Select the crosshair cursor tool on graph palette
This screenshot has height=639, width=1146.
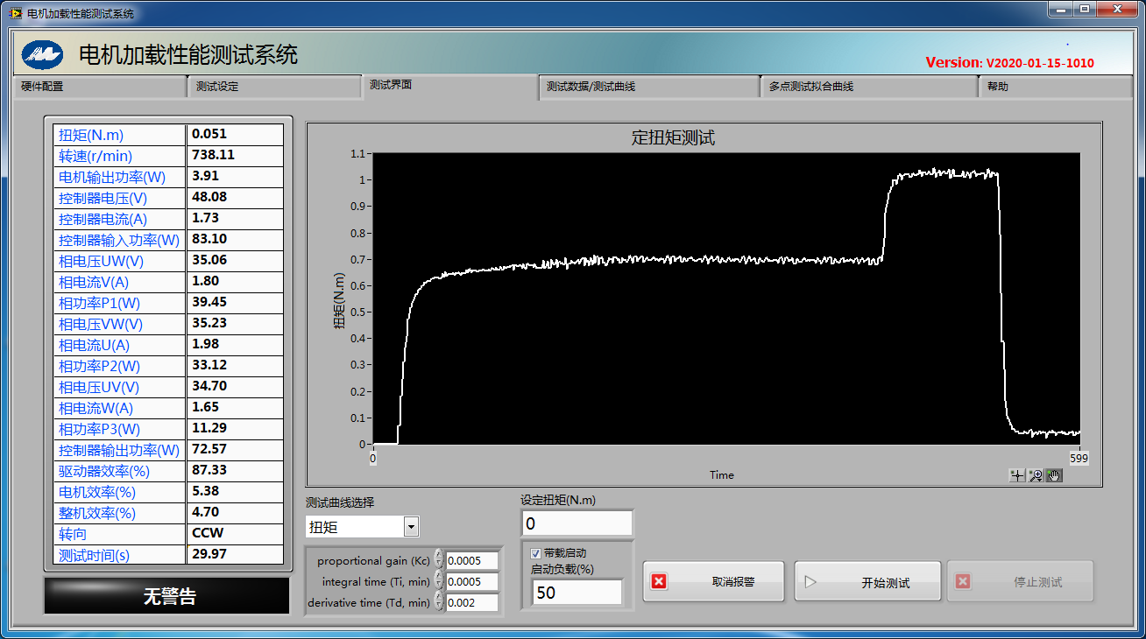click(1017, 475)
